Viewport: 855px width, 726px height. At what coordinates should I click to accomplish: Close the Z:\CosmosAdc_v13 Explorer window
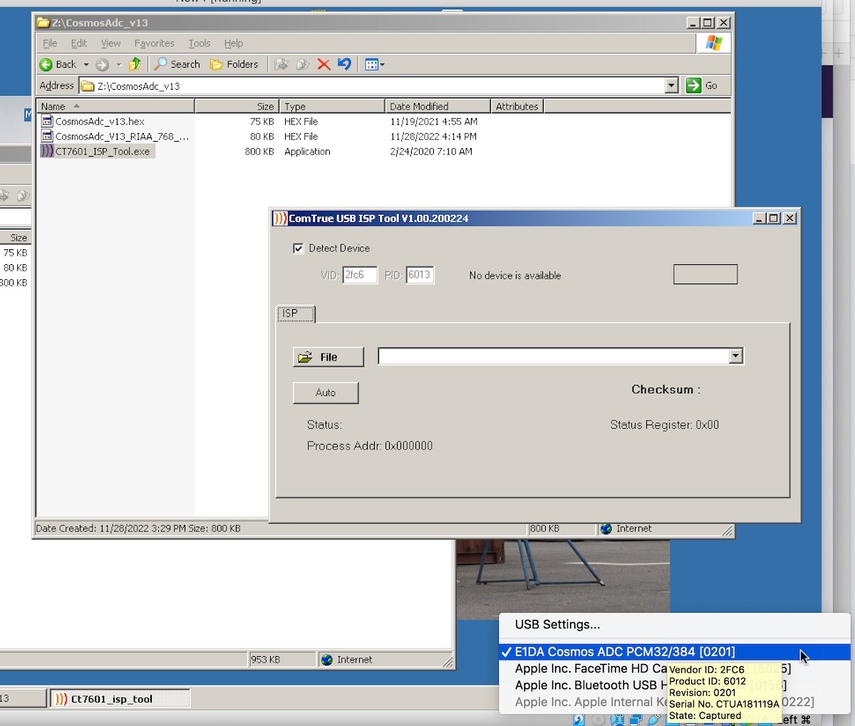(x=724, y=23)
